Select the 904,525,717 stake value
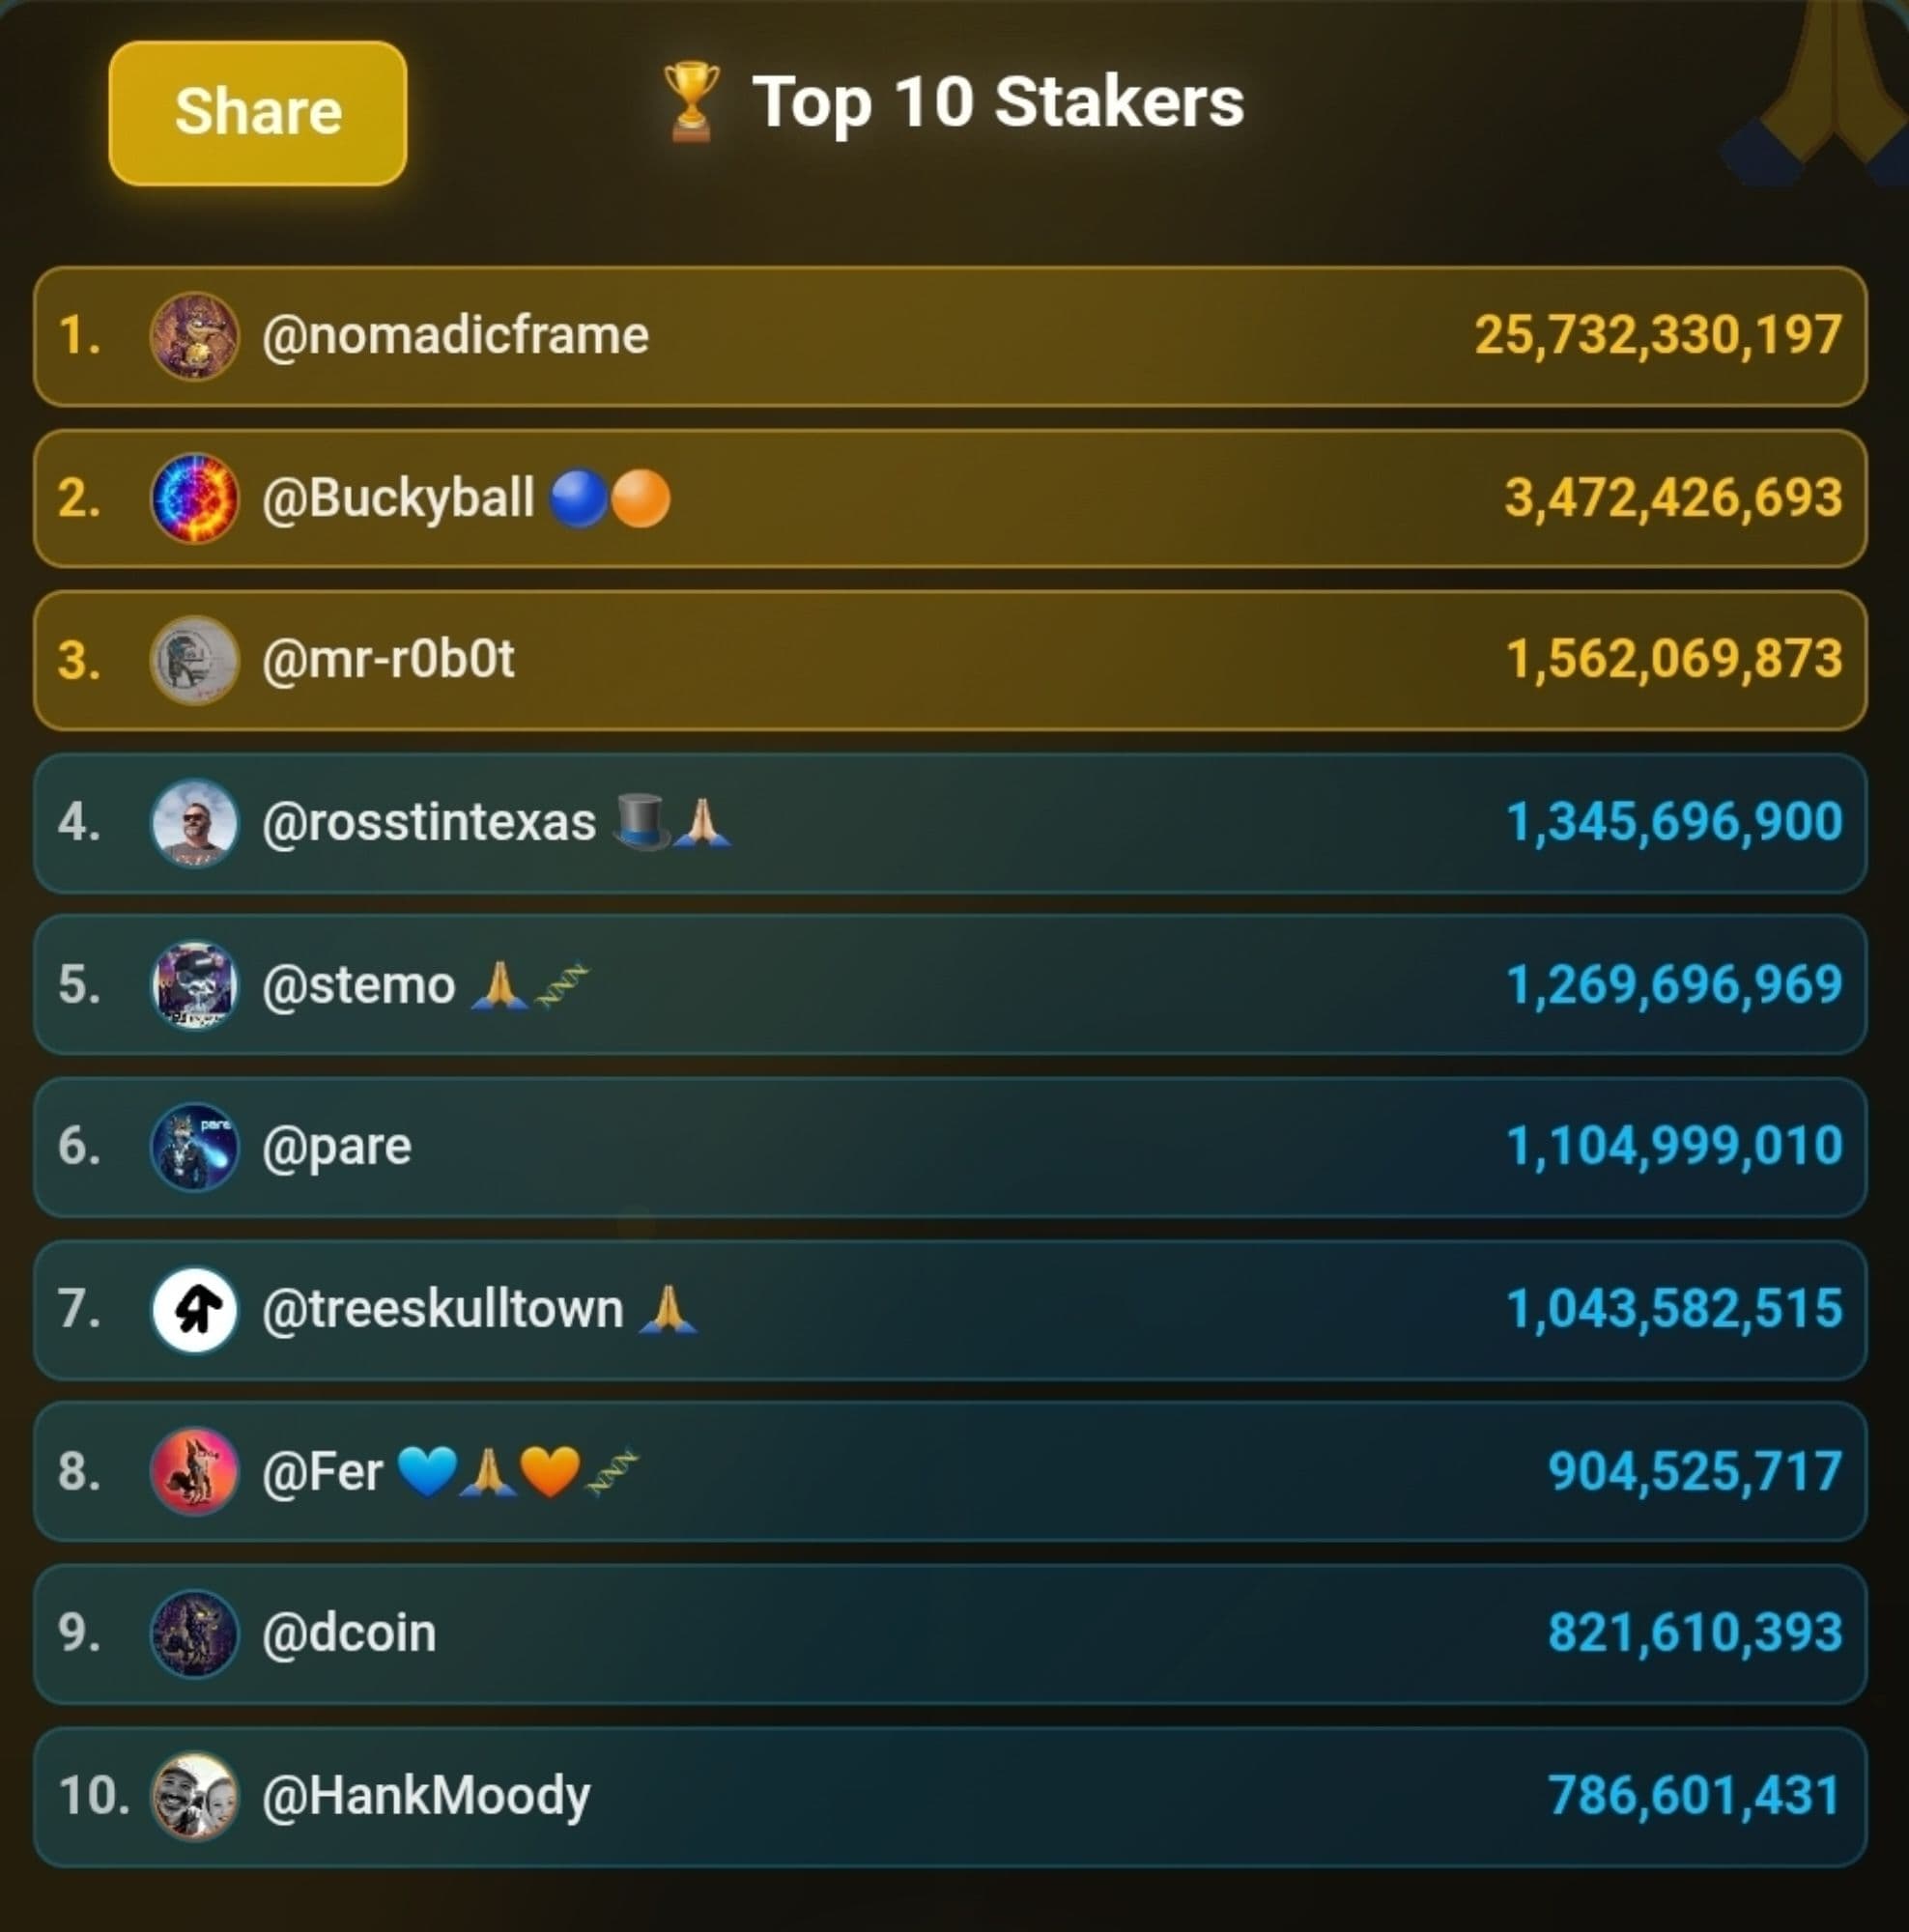This screenshot has width=1909, height=1932. click(x=1694, y=1472)
